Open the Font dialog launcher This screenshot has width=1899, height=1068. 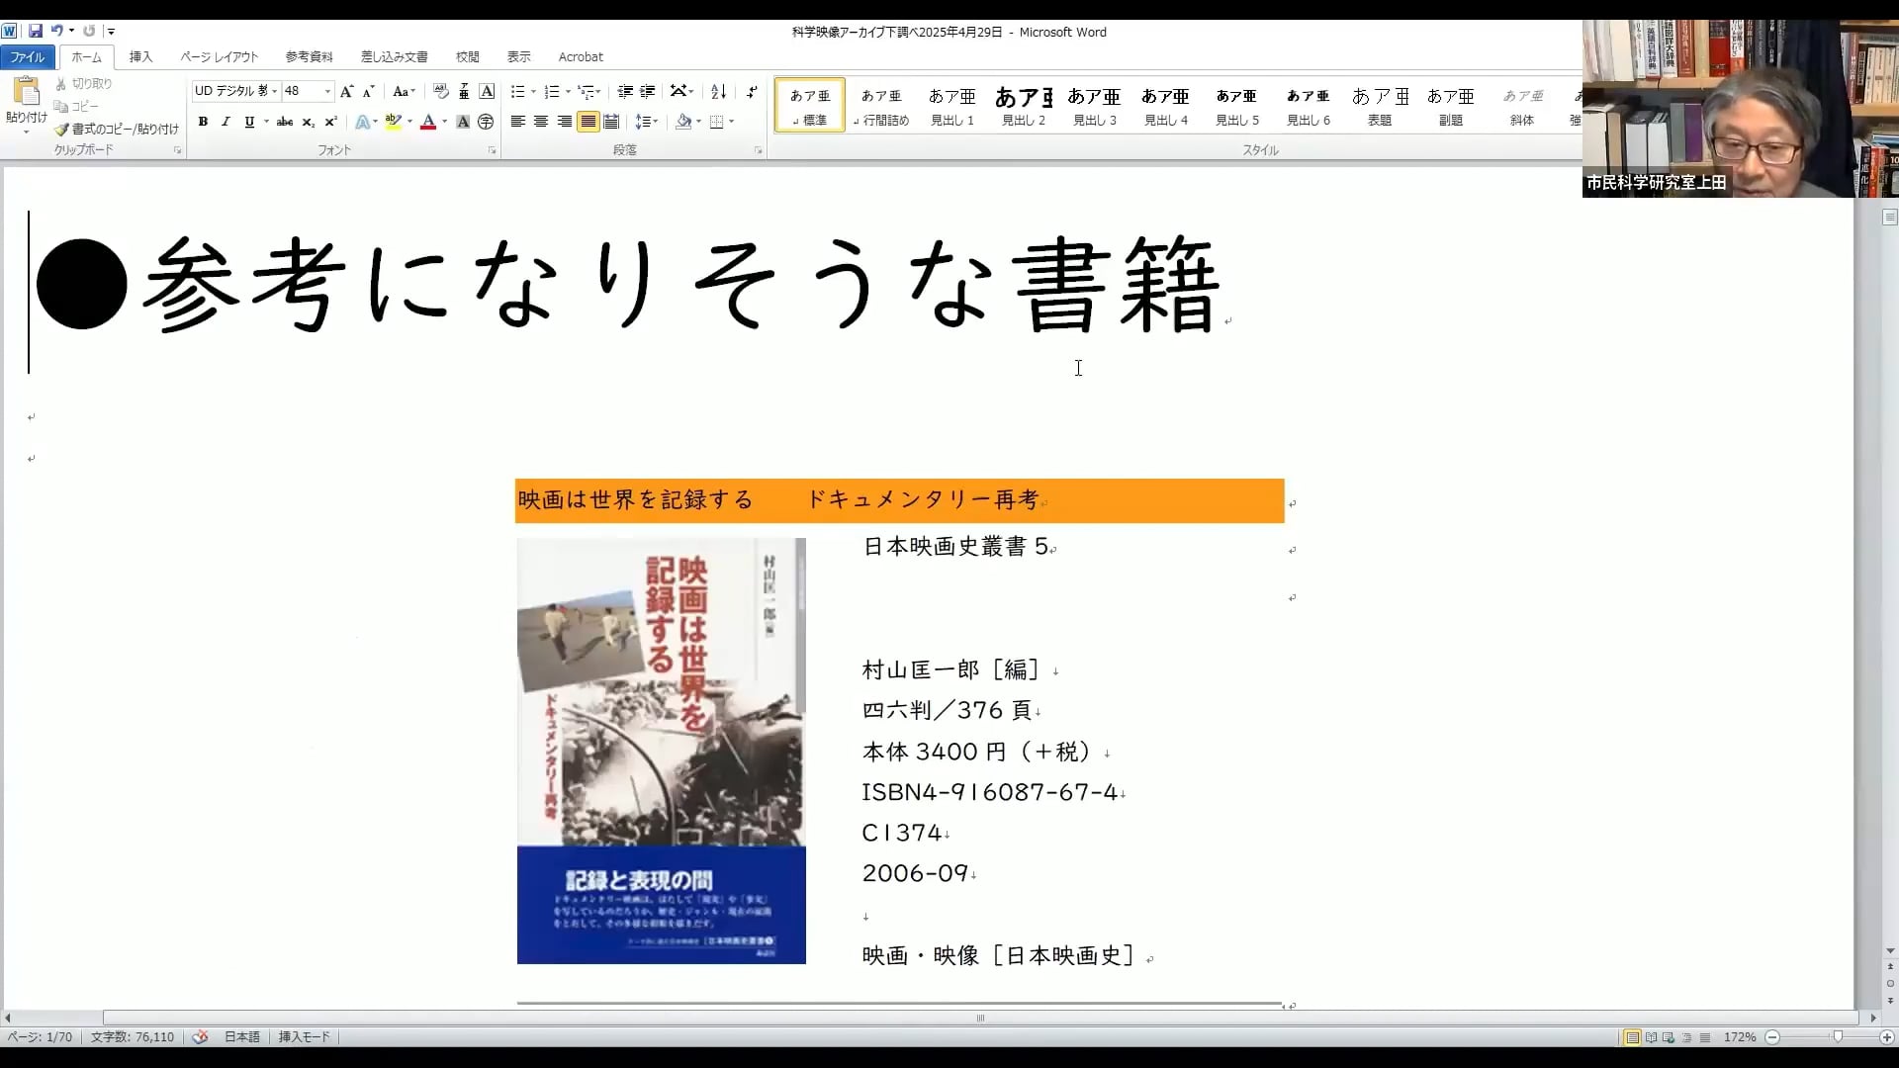492,150
